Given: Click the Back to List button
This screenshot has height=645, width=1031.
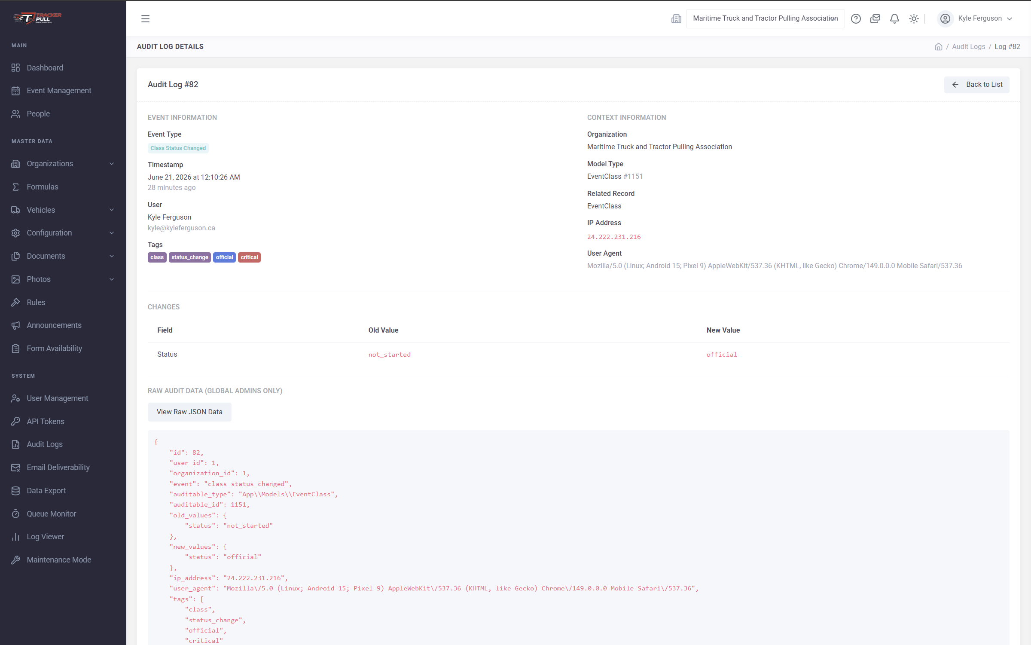Looking at the screenshot, I should [976, 85].
